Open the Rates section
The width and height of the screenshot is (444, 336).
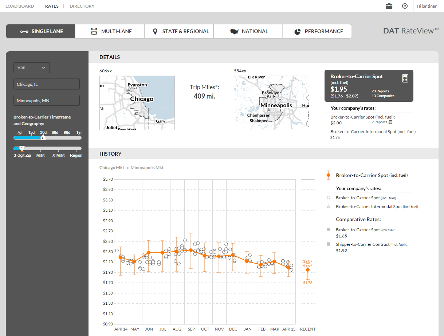(x=52, y=6)
